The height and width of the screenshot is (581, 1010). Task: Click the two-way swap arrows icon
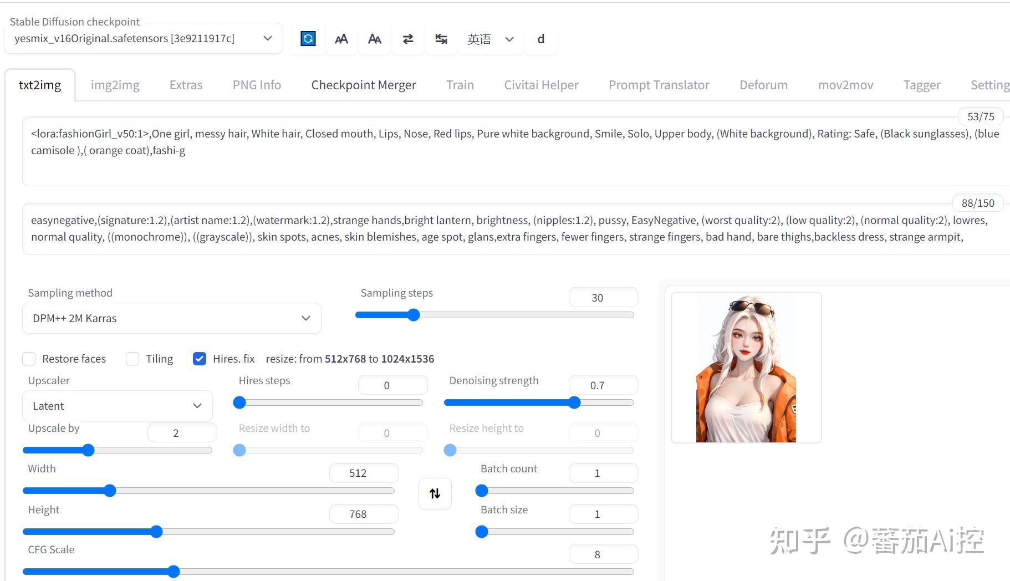408,39
